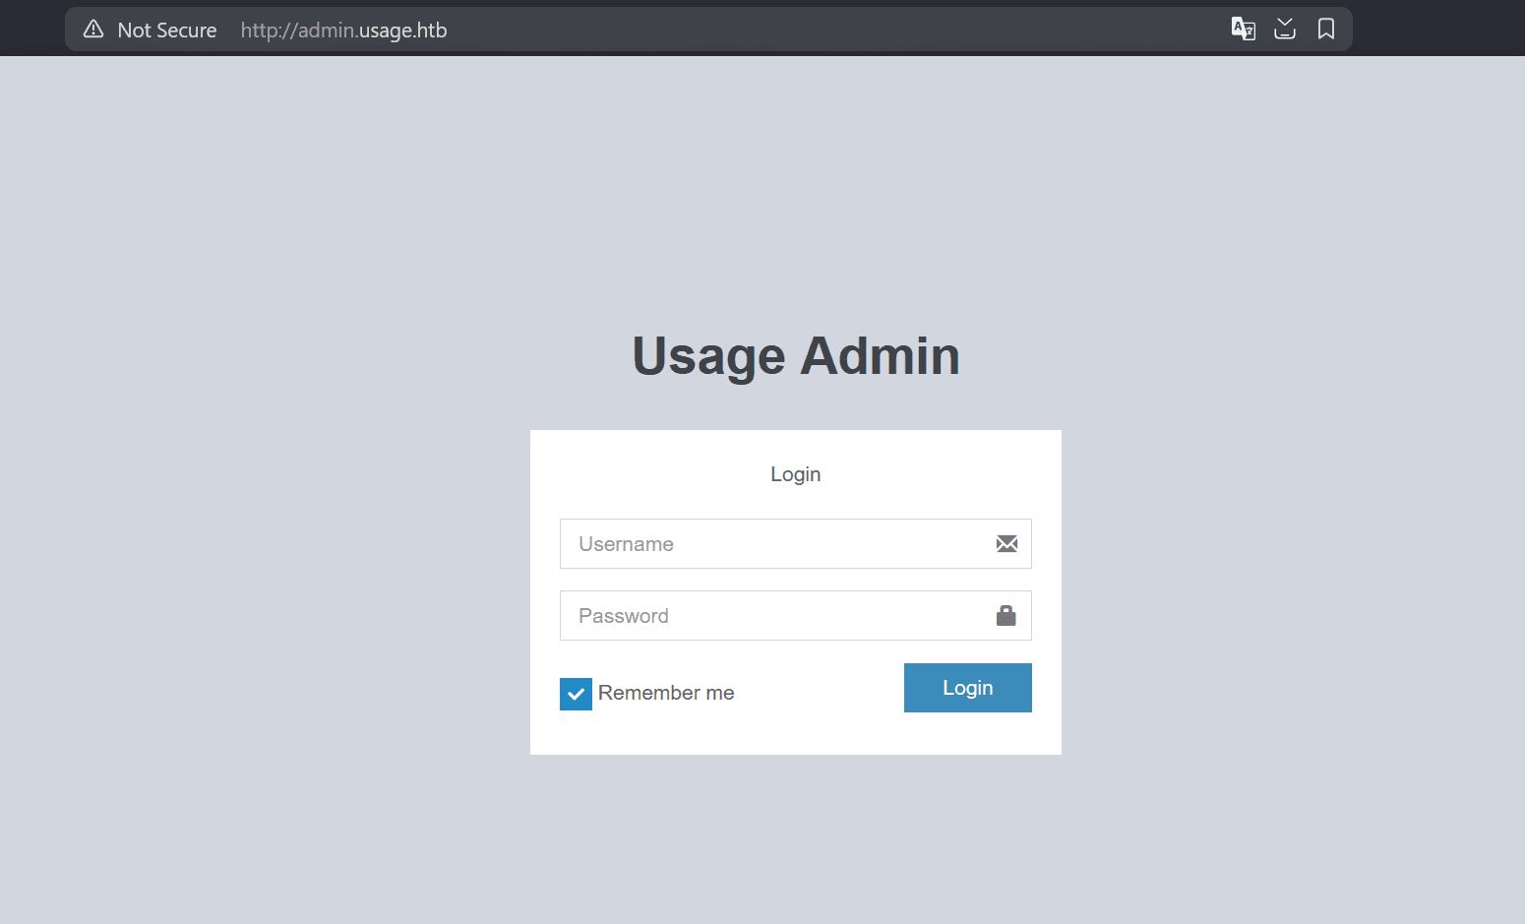Screen dimensions: 1525x924
Task: Click the envelope symbol next to Username placeholder
Action: click(1006, 543)
